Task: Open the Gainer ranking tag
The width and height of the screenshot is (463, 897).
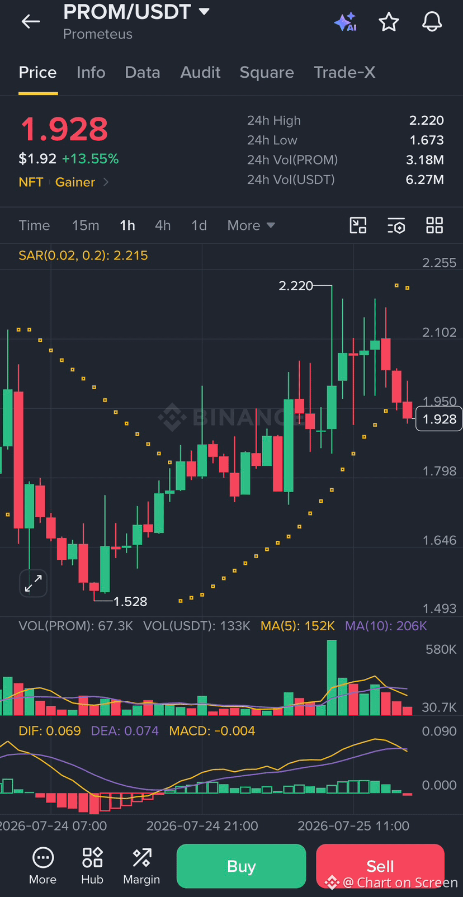Action: point(75,182)
